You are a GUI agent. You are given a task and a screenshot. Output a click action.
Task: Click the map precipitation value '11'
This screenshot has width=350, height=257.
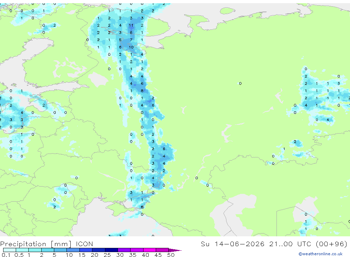(131, 25)
